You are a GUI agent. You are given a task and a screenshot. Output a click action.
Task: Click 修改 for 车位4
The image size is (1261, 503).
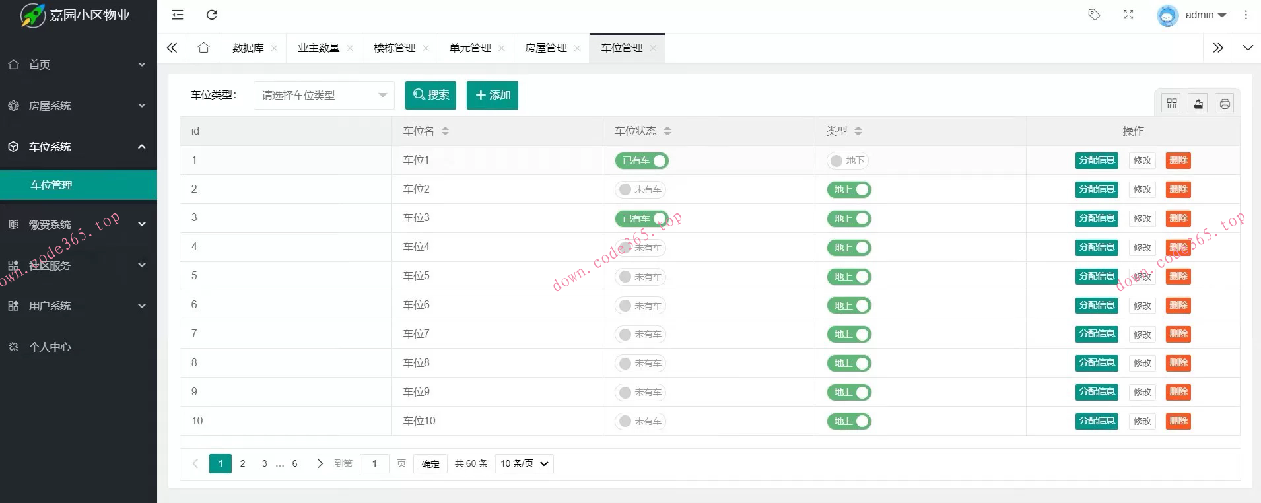click(1142, 248)
